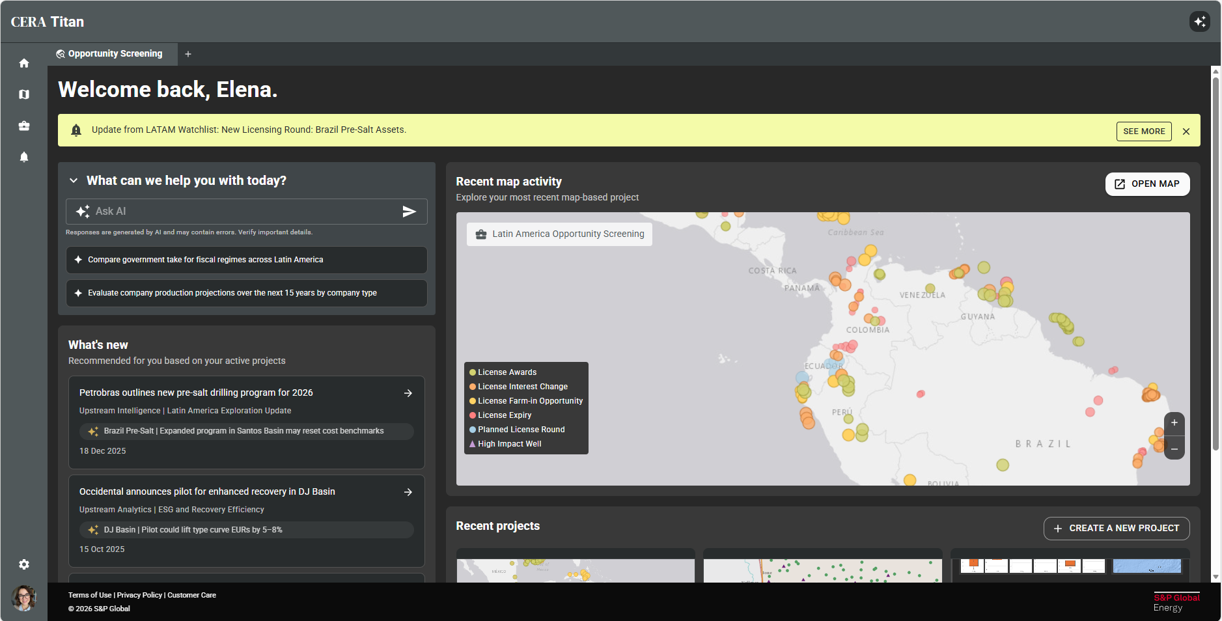Click SEE MORE on the update banner
Viewport: 1222px width, 621px height.
click(x=1144, y=131)
